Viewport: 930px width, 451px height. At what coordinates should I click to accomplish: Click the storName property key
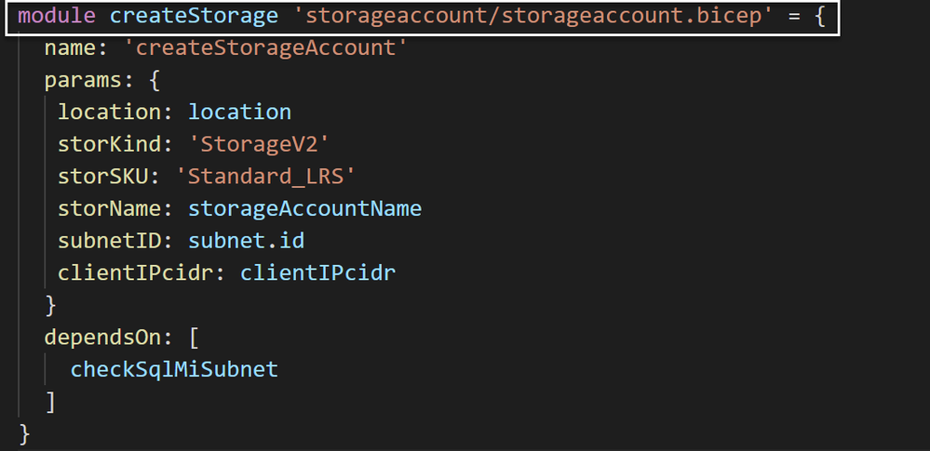coord(109,208)
